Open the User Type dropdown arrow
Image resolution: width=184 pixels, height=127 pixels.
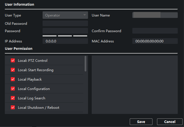point(85,15)
